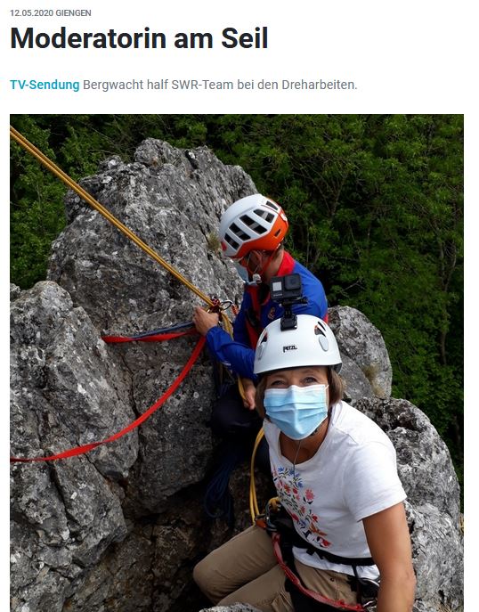Click the orange and white climbing helmet
The width and height of the screenshot is (479, 612).
[x=254, y=226]
